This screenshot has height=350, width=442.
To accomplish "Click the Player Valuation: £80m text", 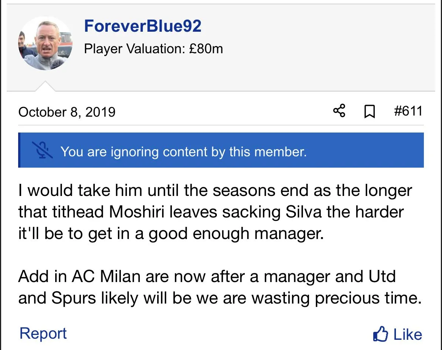I will point(153,49).
